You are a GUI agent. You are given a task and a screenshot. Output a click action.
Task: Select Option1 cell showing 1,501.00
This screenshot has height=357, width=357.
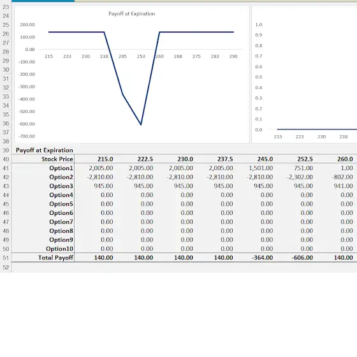point(261,168)
